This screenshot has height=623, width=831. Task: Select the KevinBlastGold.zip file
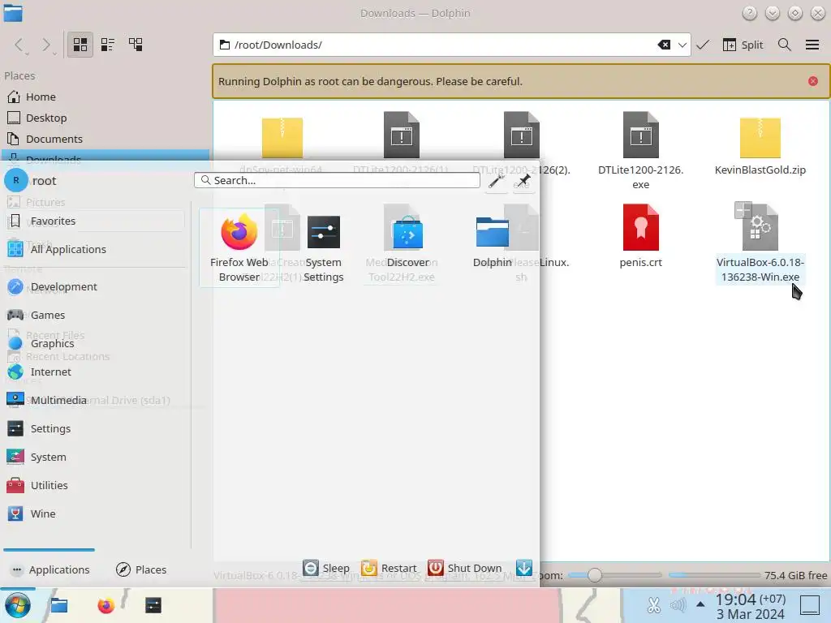pos(760,146)
